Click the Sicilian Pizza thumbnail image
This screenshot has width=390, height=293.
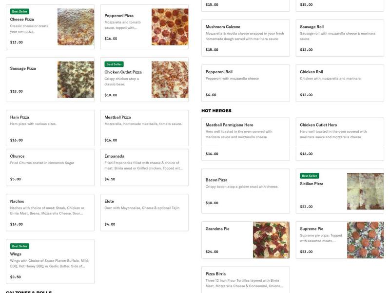point(365,191)
